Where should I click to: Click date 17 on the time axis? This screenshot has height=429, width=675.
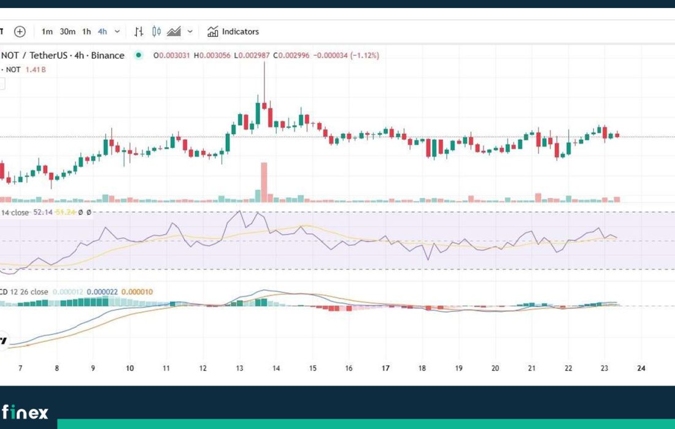[385, 368]
